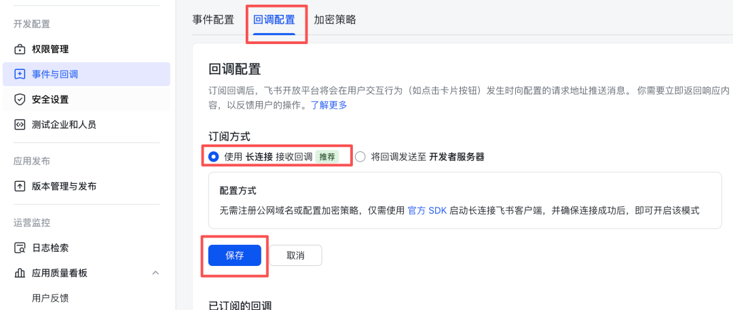Open the 回调配置 tab
This screenshot has width=733, height=310.
[x=274, y=20]
